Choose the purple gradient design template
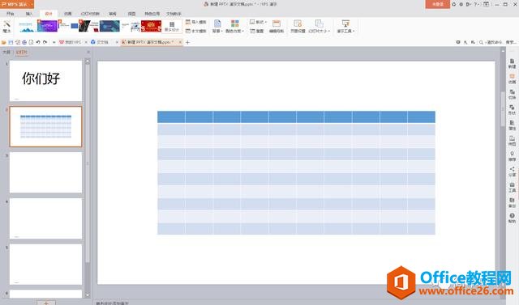Viewport: 519px width, 305px height. 47,26
